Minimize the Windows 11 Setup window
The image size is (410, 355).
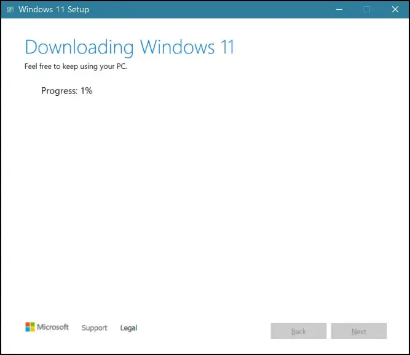(339, 9)
